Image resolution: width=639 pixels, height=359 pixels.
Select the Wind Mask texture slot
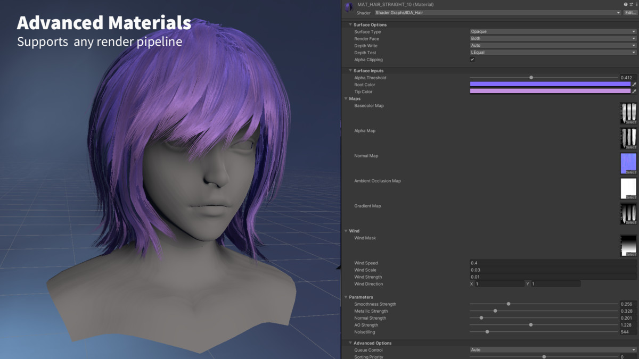628,246
